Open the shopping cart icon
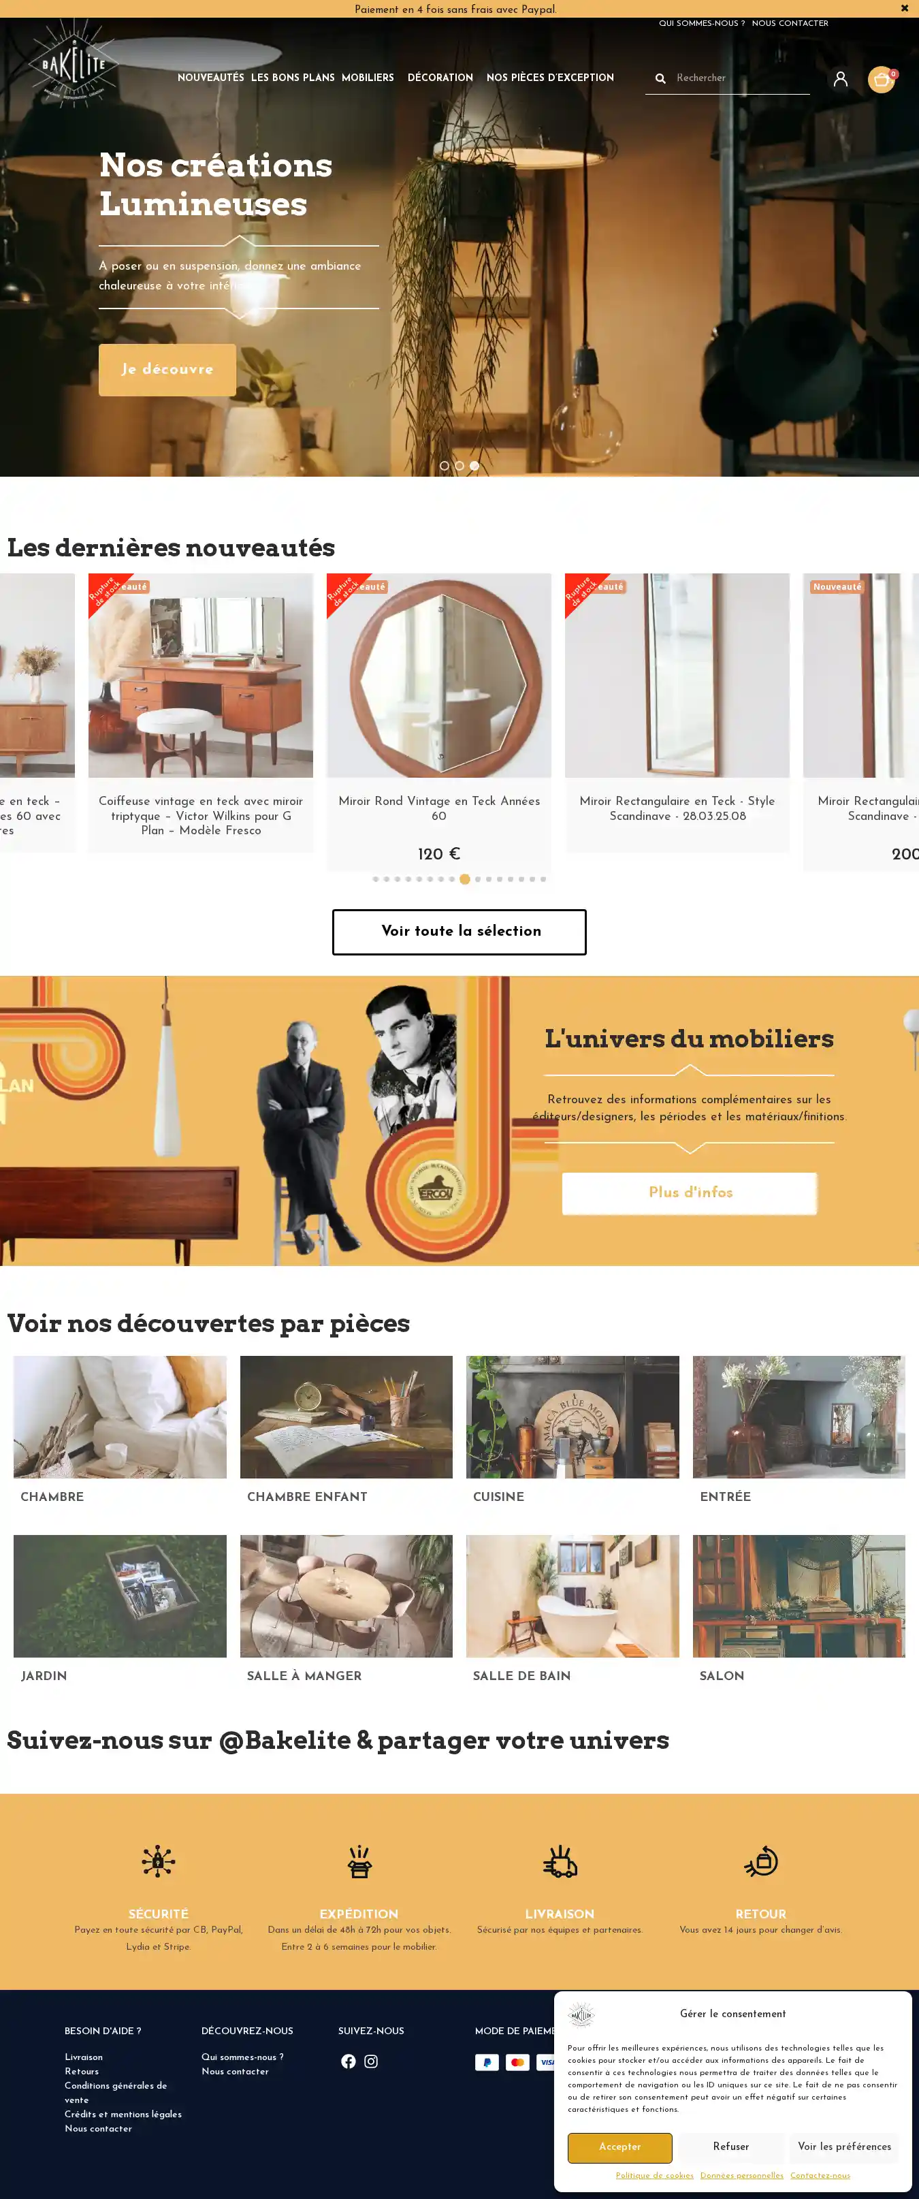The width and height of the screenshot is (919, 2199). tap(882, 80)
